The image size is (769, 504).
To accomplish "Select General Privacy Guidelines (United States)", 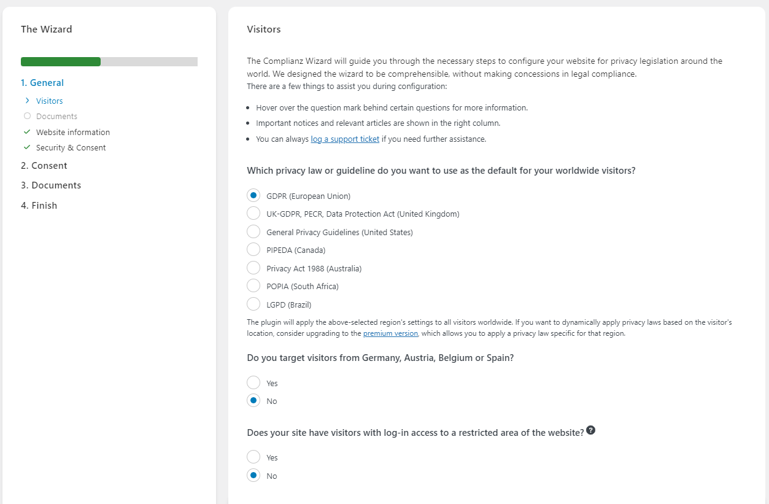I will (253, 232).
